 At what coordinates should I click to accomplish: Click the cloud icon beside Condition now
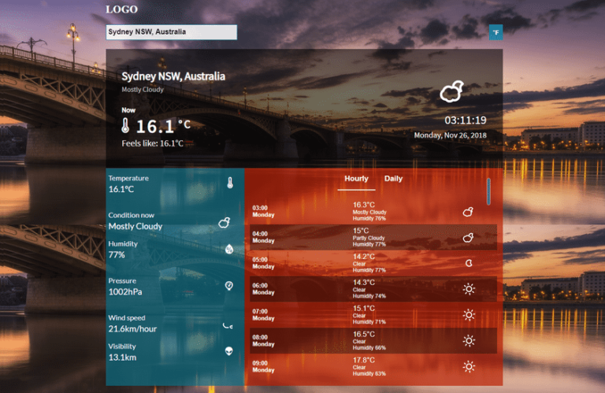pyautogui.click(x=225, y=223)
